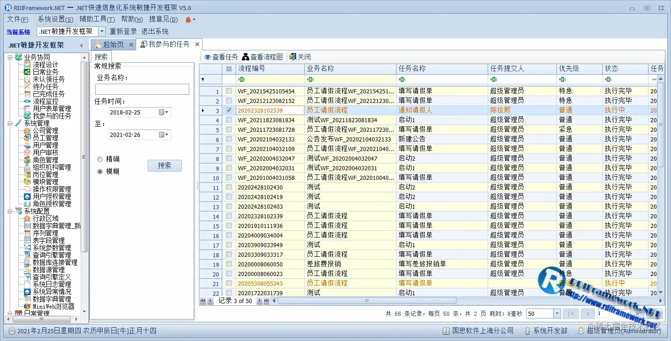Screen dimensions: 671x341
Task: Open 日常业务 share icon in the tree
Action: click(x=27, y=72)
